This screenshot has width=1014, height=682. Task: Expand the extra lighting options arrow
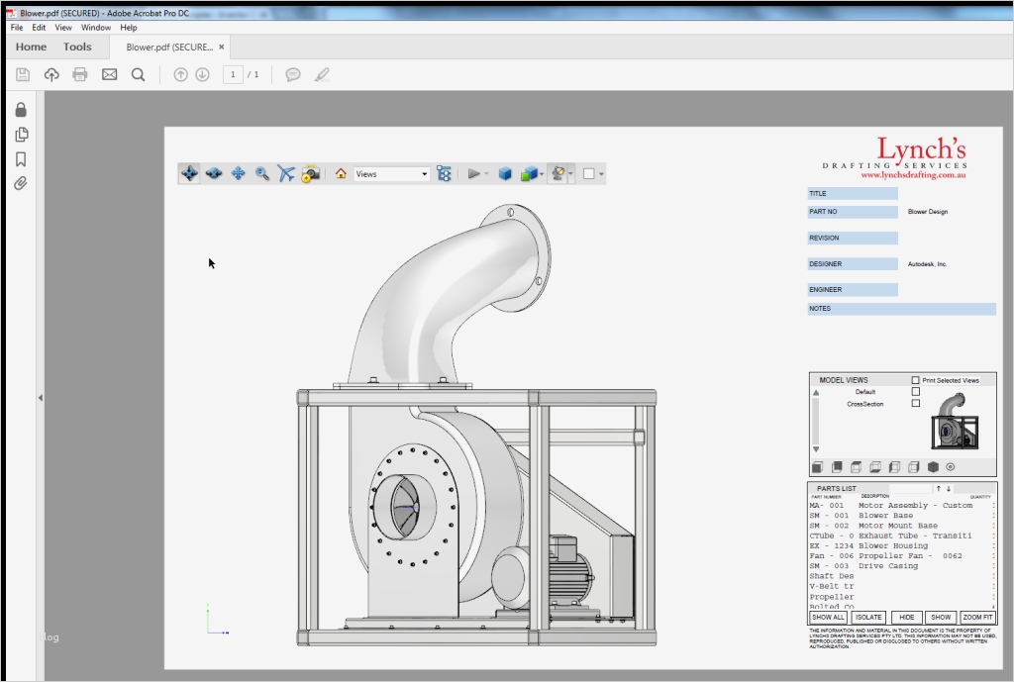[571, 174]
